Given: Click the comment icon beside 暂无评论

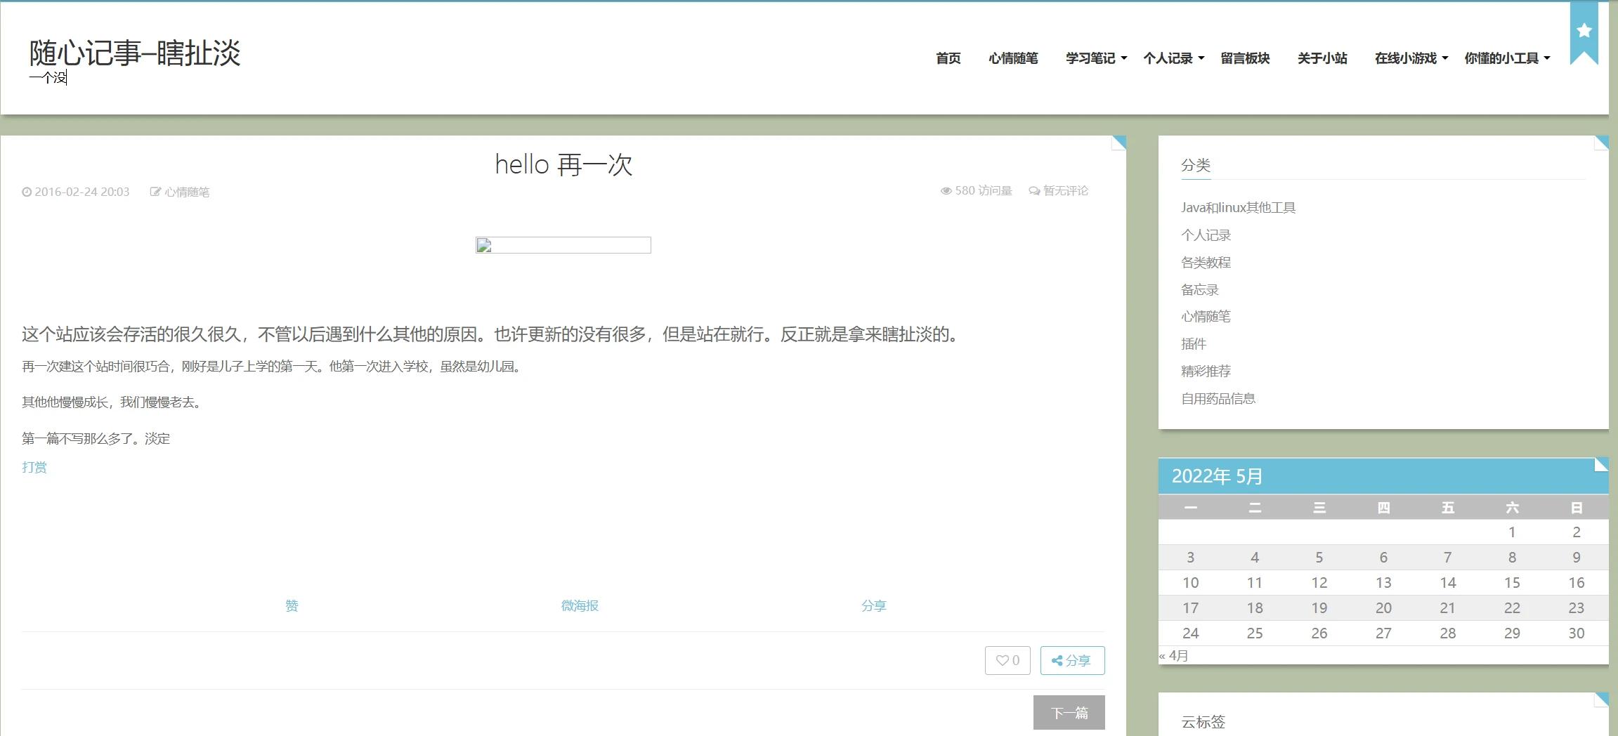Looking at the screenshot, I should pyautogui.click(x=1033, y=191).
